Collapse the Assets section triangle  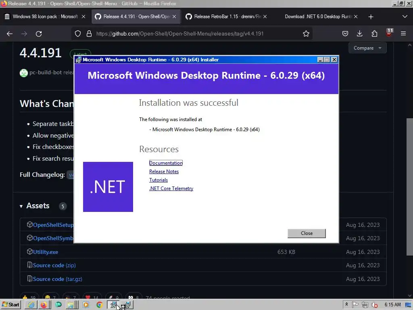point(21,206)
